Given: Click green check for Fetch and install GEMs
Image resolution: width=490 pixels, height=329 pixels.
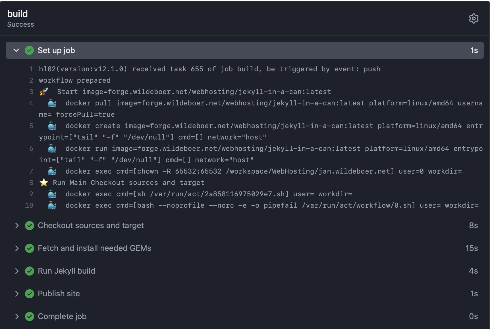Looking at the screenshot, I should pyautogui.click(x=29, y=248).
